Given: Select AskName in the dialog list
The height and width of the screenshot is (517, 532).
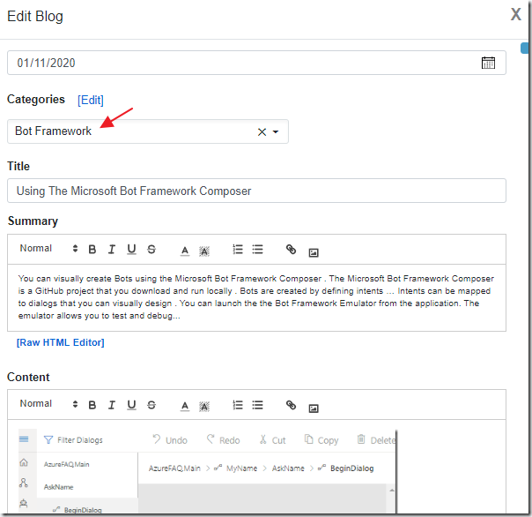Looking at the screenshot, I should [58, 487].
